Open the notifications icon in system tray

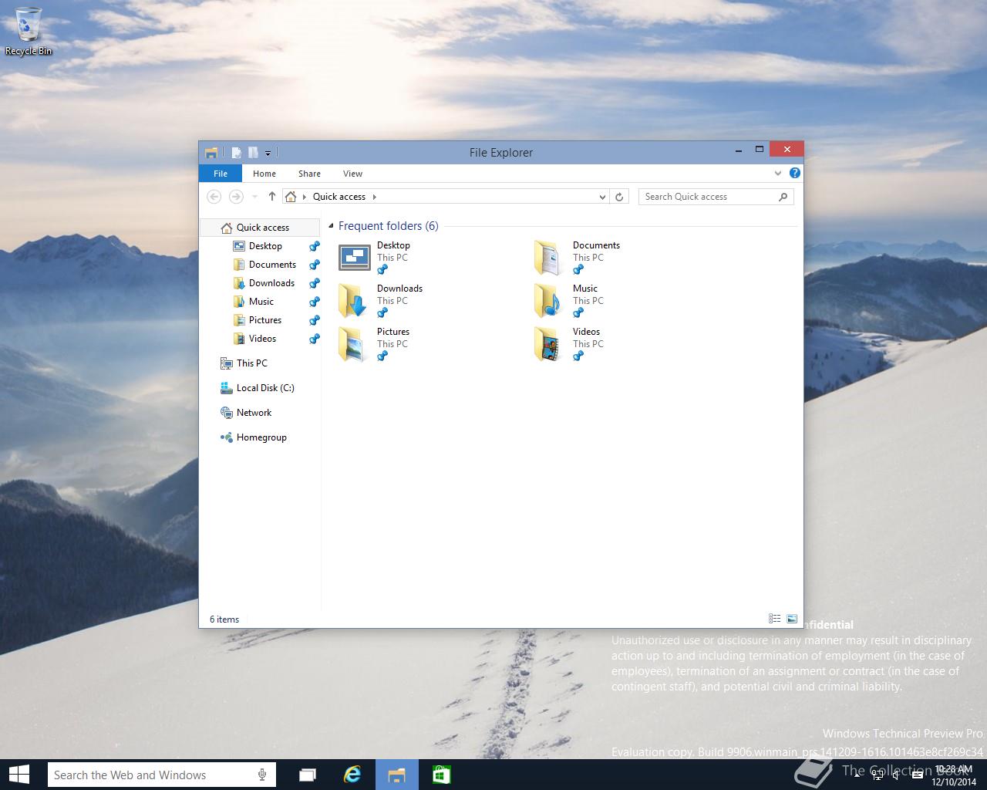[x=918, y=775]
